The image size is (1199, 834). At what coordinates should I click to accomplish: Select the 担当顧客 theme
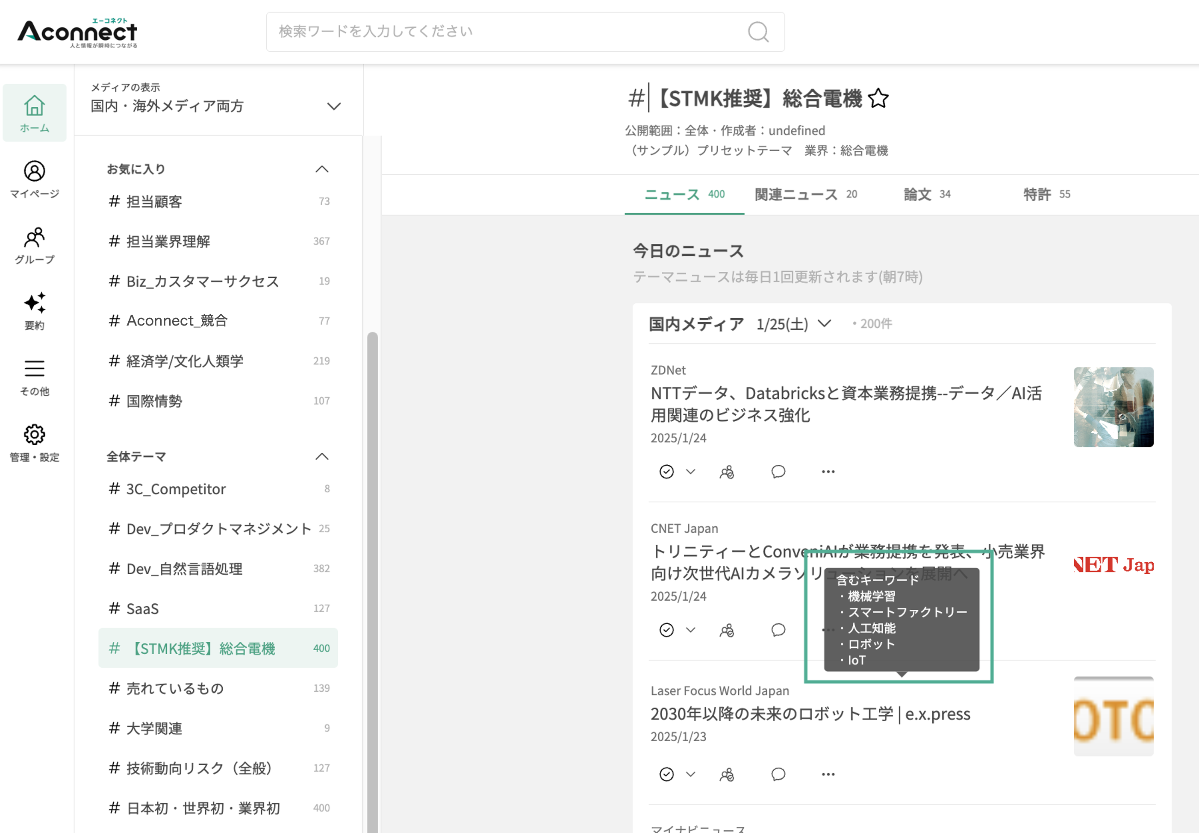click(218, 202)
